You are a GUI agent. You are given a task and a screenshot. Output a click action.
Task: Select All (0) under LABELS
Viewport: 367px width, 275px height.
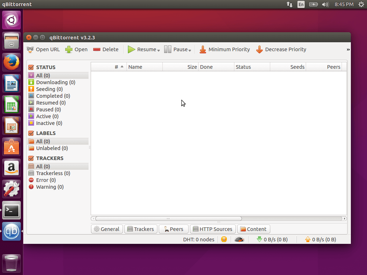point(58,141)
